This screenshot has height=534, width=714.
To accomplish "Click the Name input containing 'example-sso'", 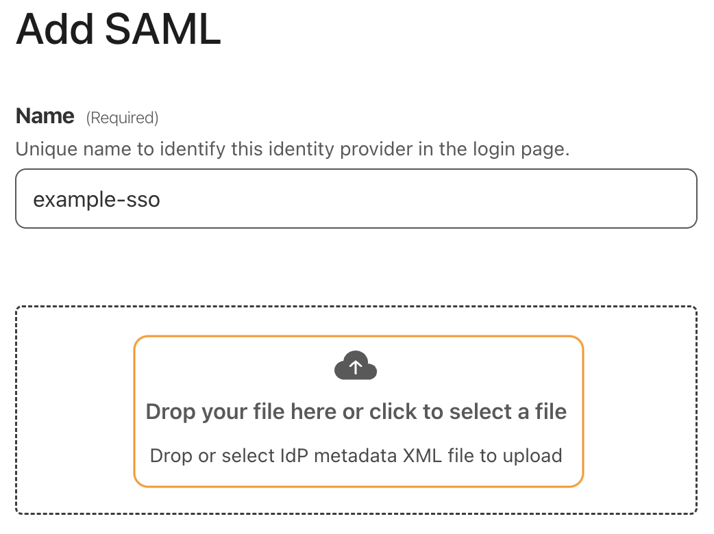I will click(355, 199).
